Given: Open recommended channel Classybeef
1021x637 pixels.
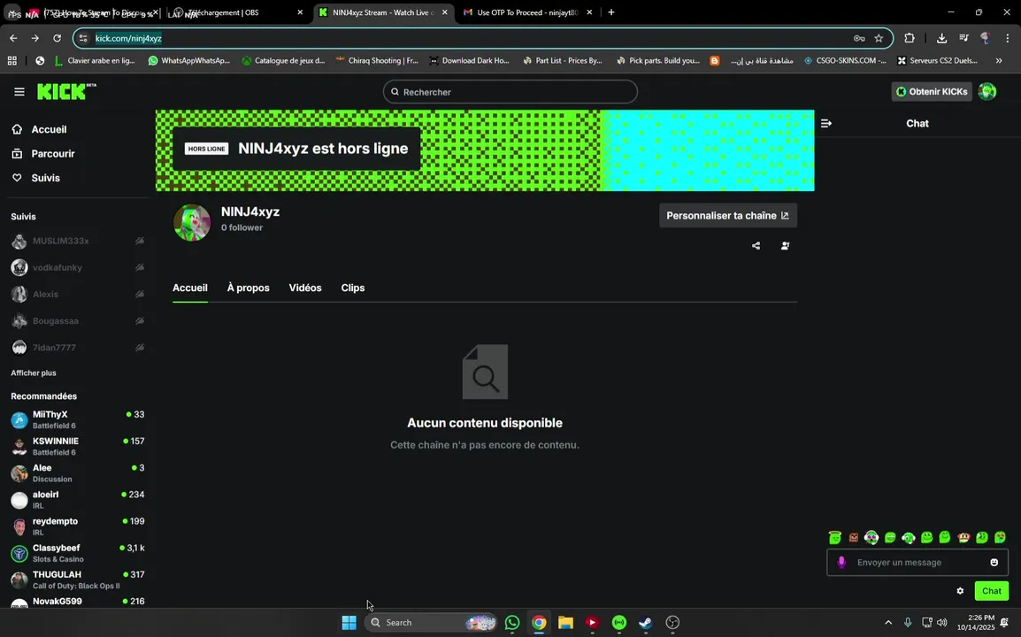Looking at the screenshot, I should click(x=78, y=554).
